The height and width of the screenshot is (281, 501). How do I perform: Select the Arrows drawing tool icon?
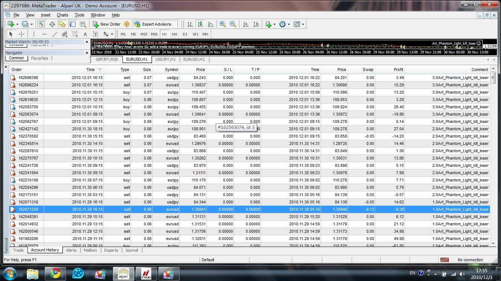[x=106, y=34]
